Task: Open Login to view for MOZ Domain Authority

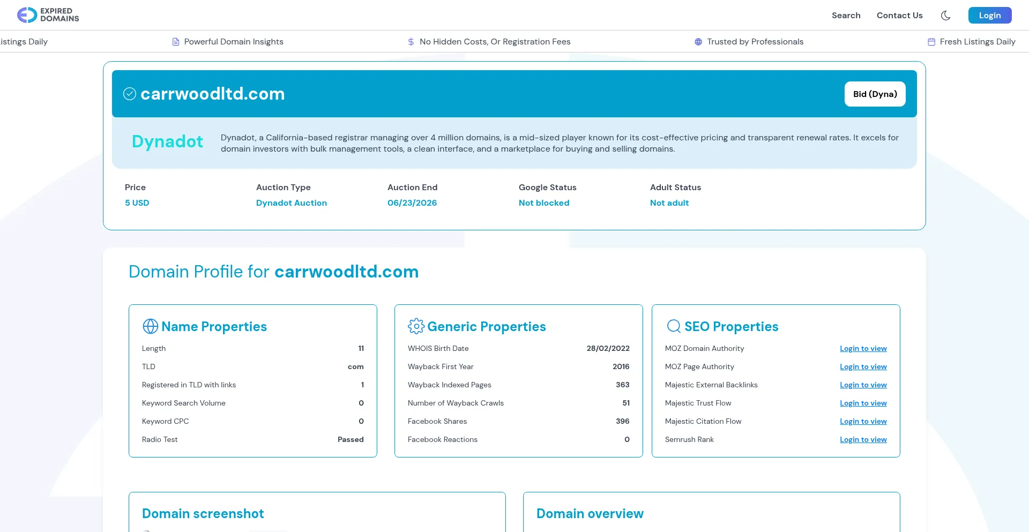Action: coord(863,349)
